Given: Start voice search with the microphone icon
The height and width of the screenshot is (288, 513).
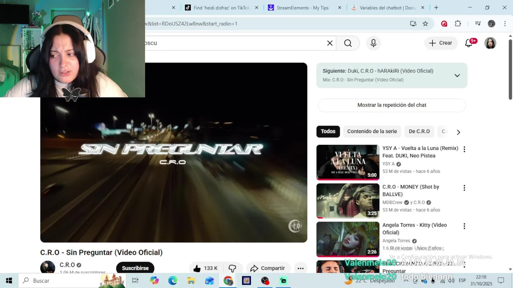Looking at the screenshot, I should [374, 43].
